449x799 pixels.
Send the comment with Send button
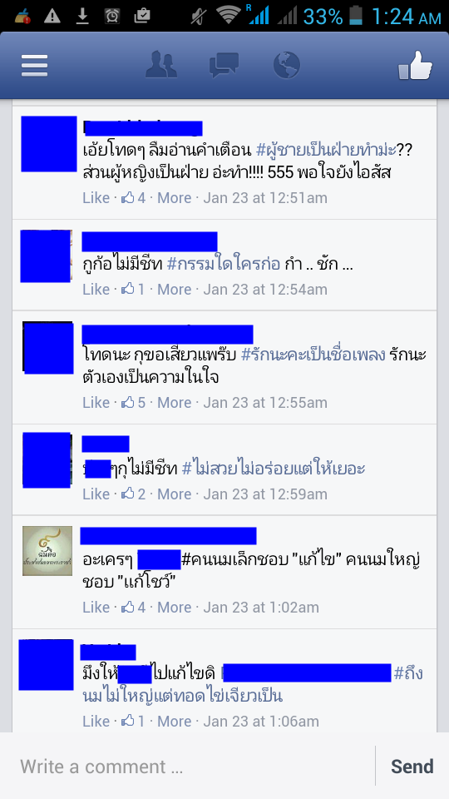click(412, 767)
